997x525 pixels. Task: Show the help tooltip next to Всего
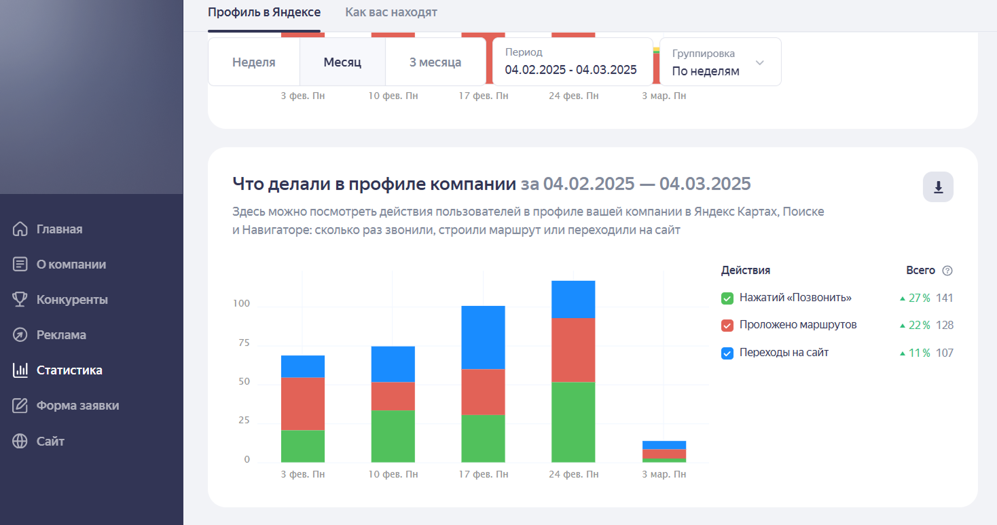947,271
